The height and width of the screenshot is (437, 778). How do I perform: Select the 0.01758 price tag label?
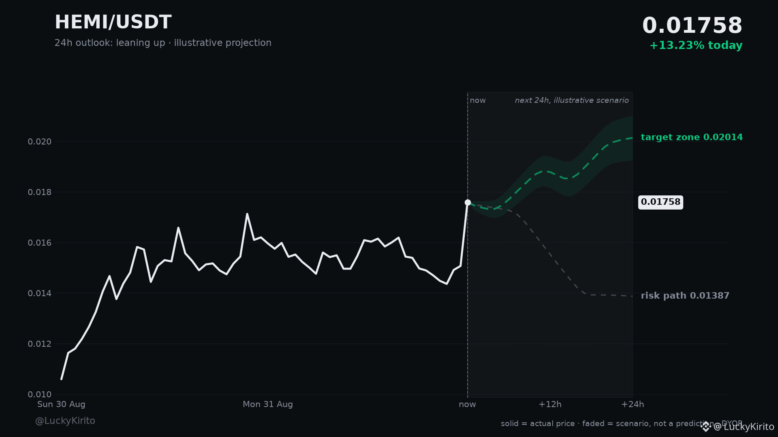pos(660,202)
